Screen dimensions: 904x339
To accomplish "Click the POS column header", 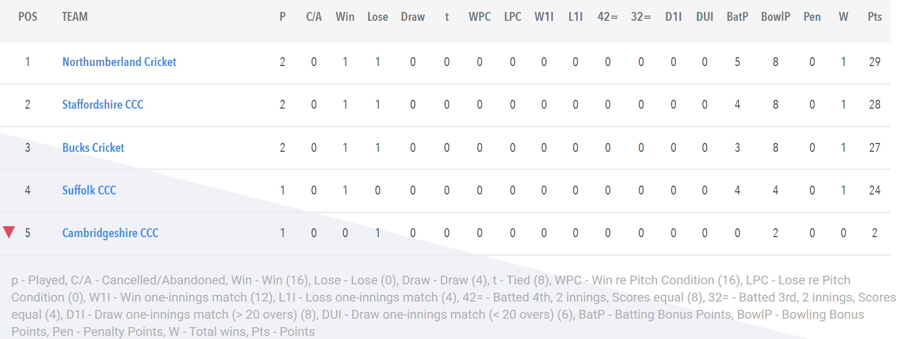I will coord(28,17).
